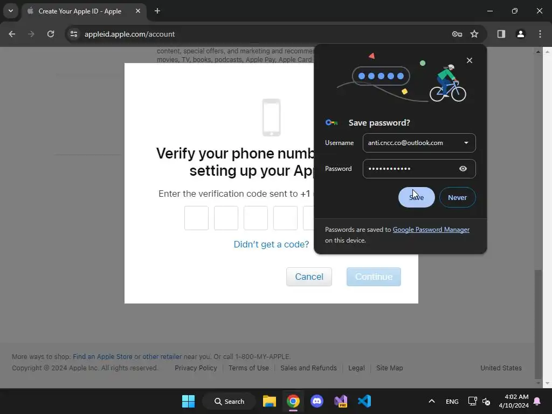Click Didn't get a code link

tap(271, 244)
